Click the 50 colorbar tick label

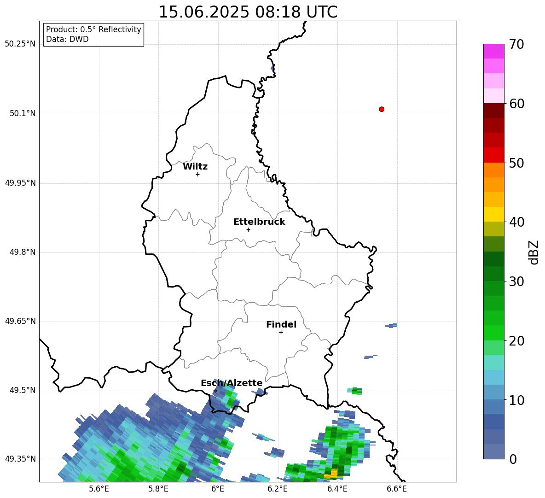click(516, 163)
